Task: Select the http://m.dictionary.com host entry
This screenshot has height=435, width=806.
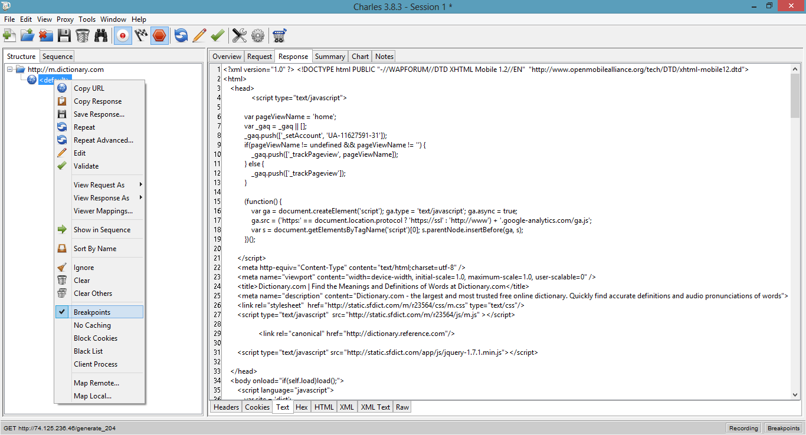Action: [x=65, y=70]
